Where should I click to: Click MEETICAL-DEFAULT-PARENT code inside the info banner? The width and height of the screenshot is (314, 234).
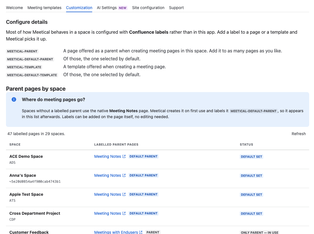tap(254, 111)
